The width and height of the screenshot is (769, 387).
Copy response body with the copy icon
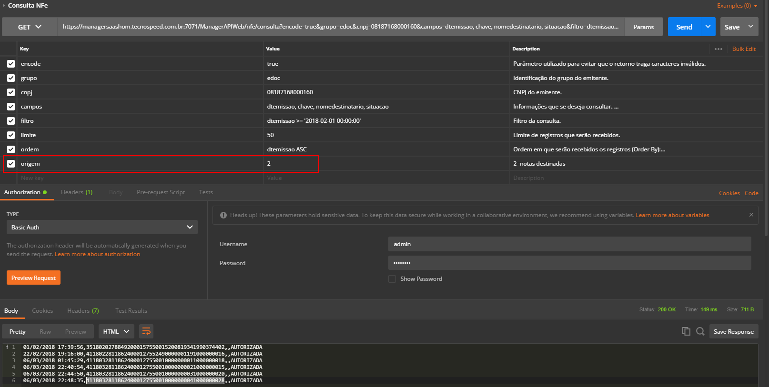tap(686, 331)
